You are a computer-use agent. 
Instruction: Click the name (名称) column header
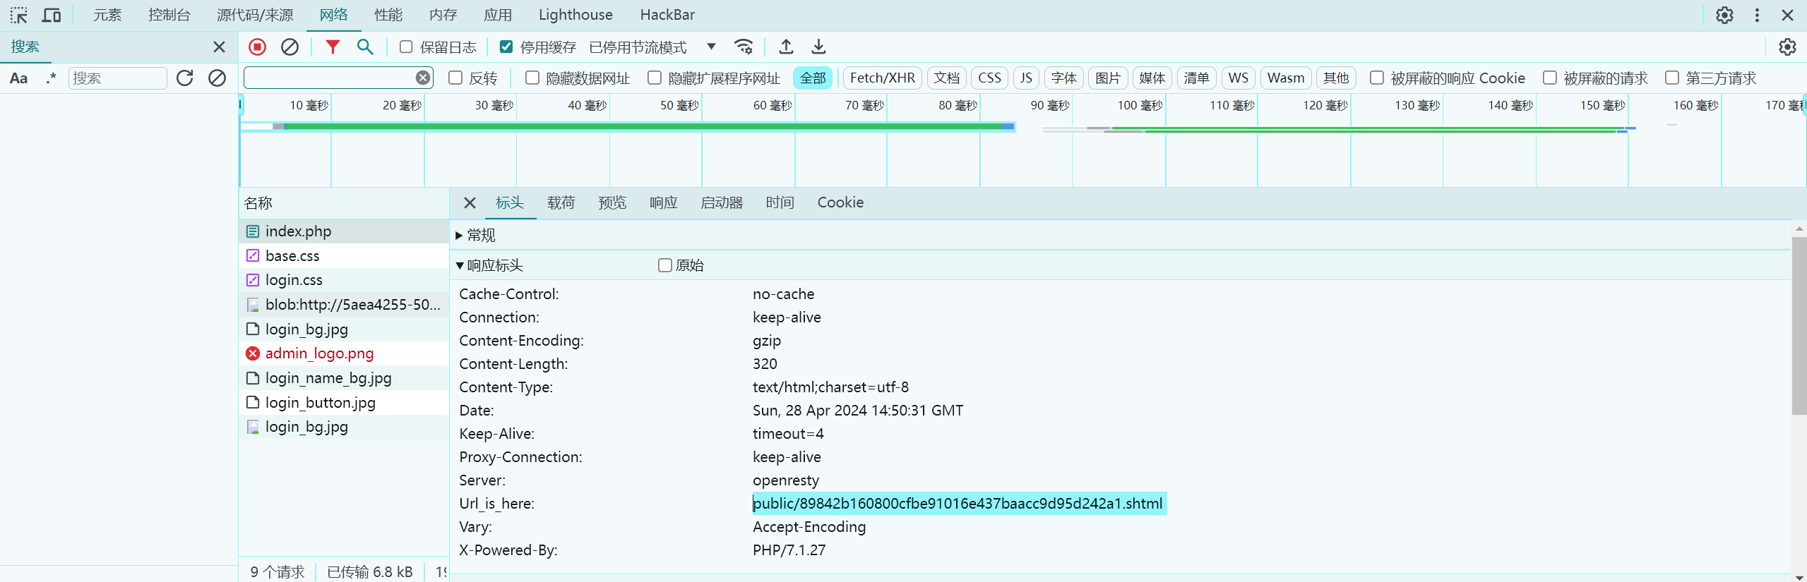[344, 203]
